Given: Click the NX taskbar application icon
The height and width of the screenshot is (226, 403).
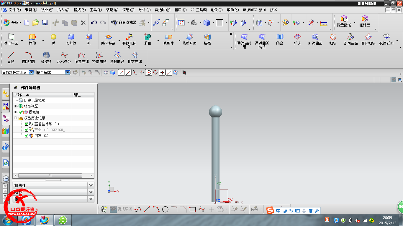Looking at the screenshot, I should pyautogui.click(x=45, y=220).
